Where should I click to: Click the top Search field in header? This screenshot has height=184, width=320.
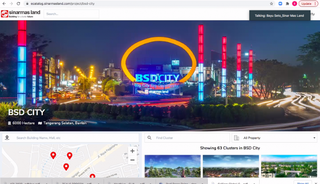point(71,14)
